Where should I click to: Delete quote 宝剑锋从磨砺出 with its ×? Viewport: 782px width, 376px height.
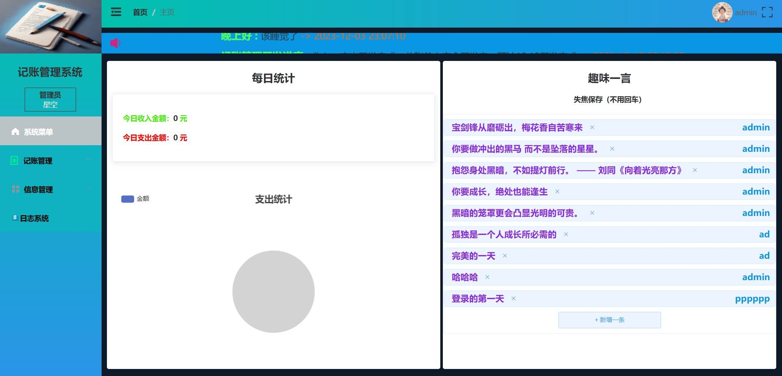(x=592, y=128)
